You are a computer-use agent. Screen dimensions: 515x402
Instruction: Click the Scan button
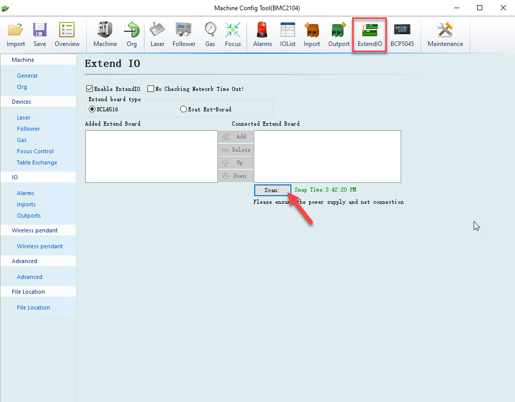(x=273, y=190)
